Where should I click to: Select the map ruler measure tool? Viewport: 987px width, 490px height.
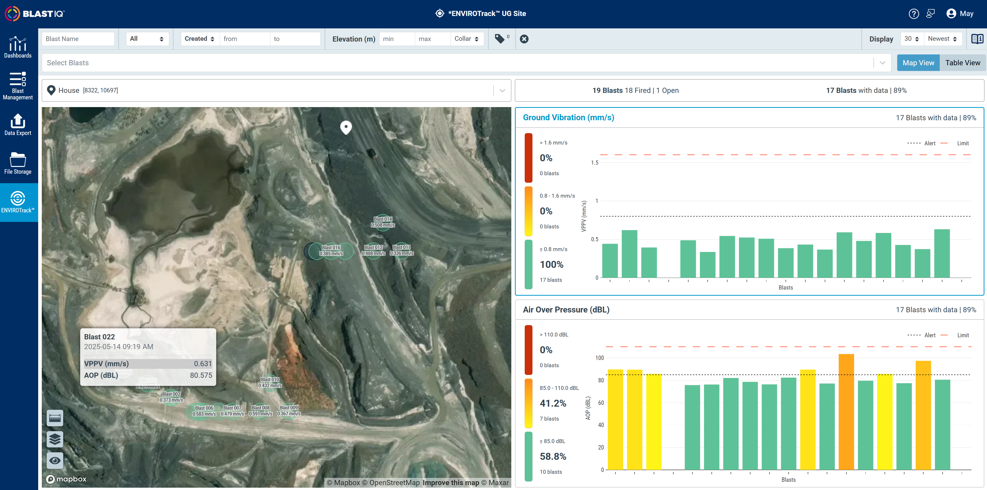coord(55,418)
